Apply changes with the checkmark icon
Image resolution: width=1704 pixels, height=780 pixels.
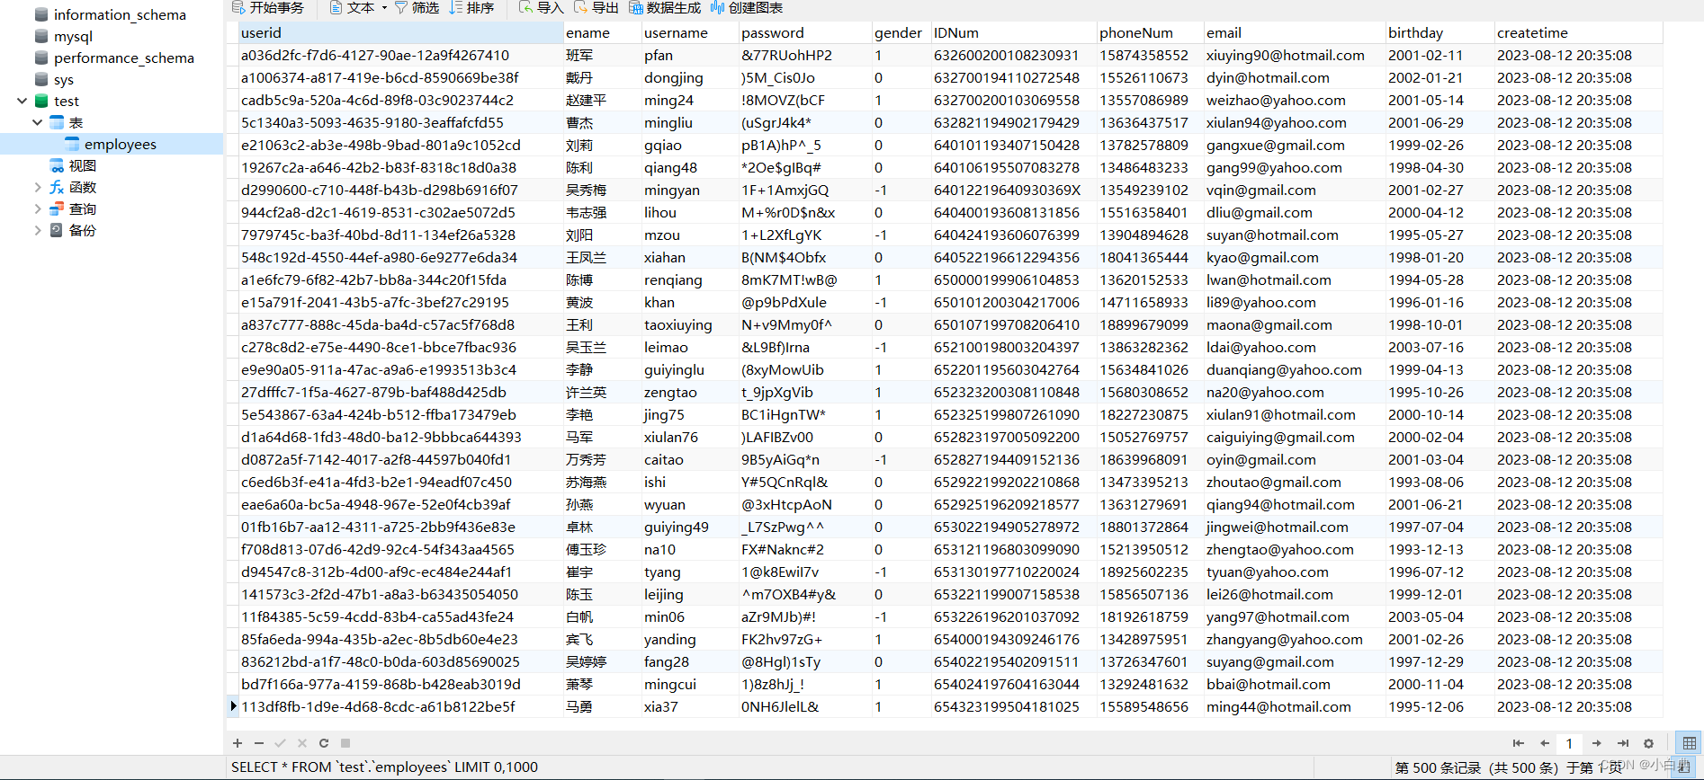280,743
